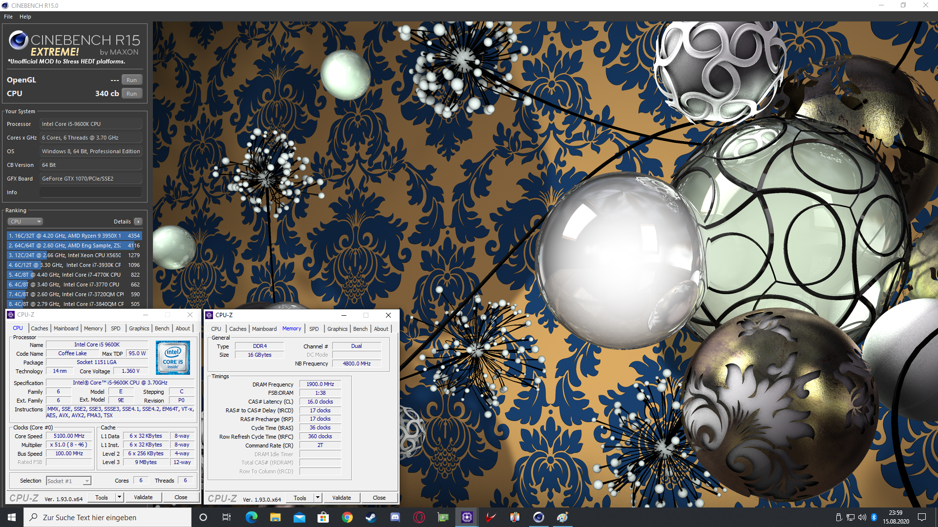Open the Paint palette taskbar icon
The image size is (938, 527).
point(562,517)
